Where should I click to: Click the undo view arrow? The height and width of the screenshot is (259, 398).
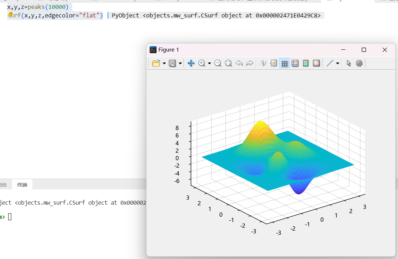coord(239,63)
